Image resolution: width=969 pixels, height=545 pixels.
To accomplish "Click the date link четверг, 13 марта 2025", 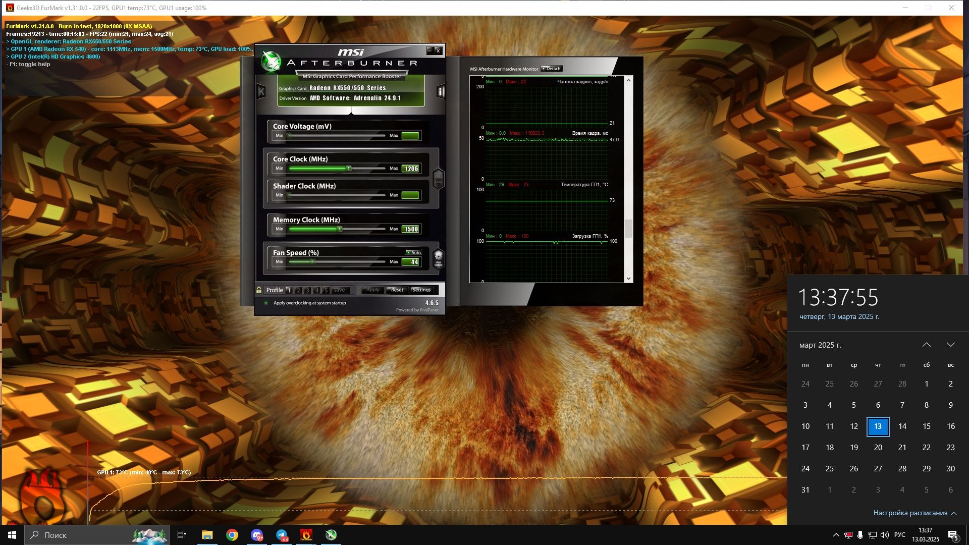I will click(839, 317).
